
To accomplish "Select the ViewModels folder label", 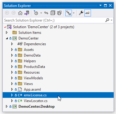I will coord(33,78).
